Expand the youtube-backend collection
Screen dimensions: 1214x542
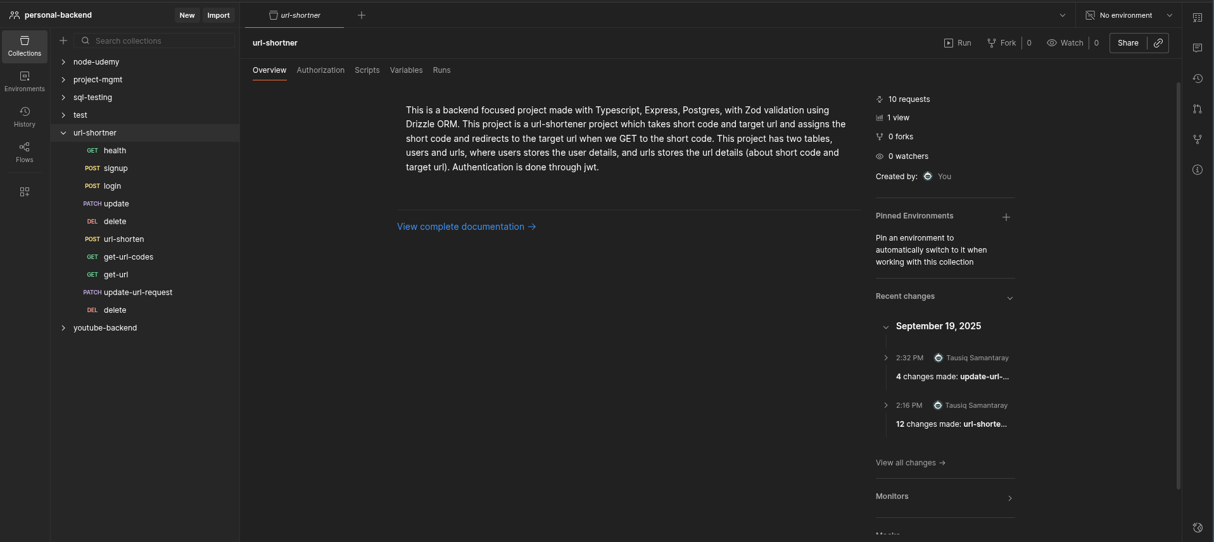[63, 328]
